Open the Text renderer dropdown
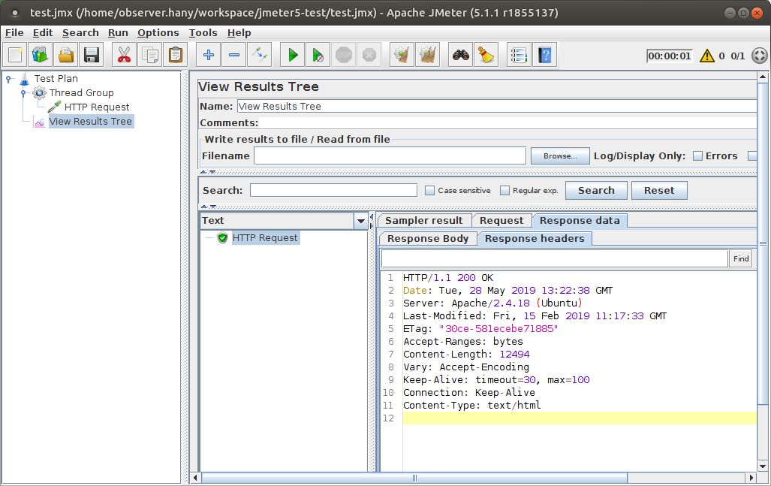Screen dimensions: 771x486 pyautogui.click(x=361, y=221)
